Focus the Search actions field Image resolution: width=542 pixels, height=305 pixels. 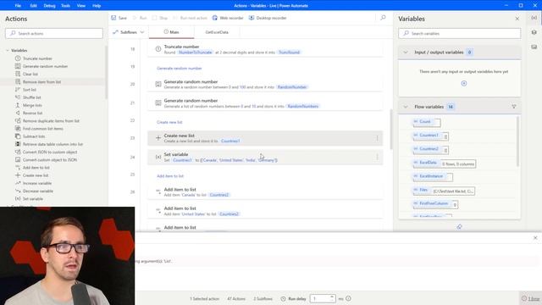click(54, 33)
